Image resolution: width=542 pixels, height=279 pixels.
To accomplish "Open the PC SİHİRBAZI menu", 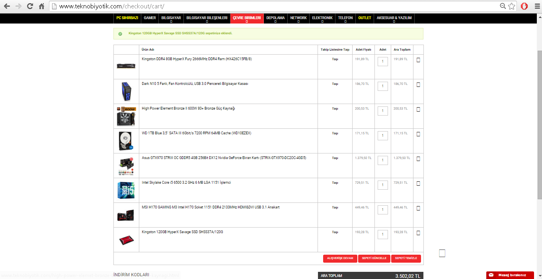I will 127,18.
